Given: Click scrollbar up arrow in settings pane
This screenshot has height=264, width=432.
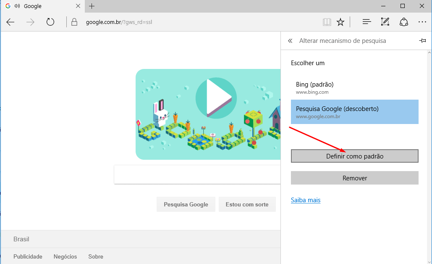Looking at the screenshot, I should [429, 53].
